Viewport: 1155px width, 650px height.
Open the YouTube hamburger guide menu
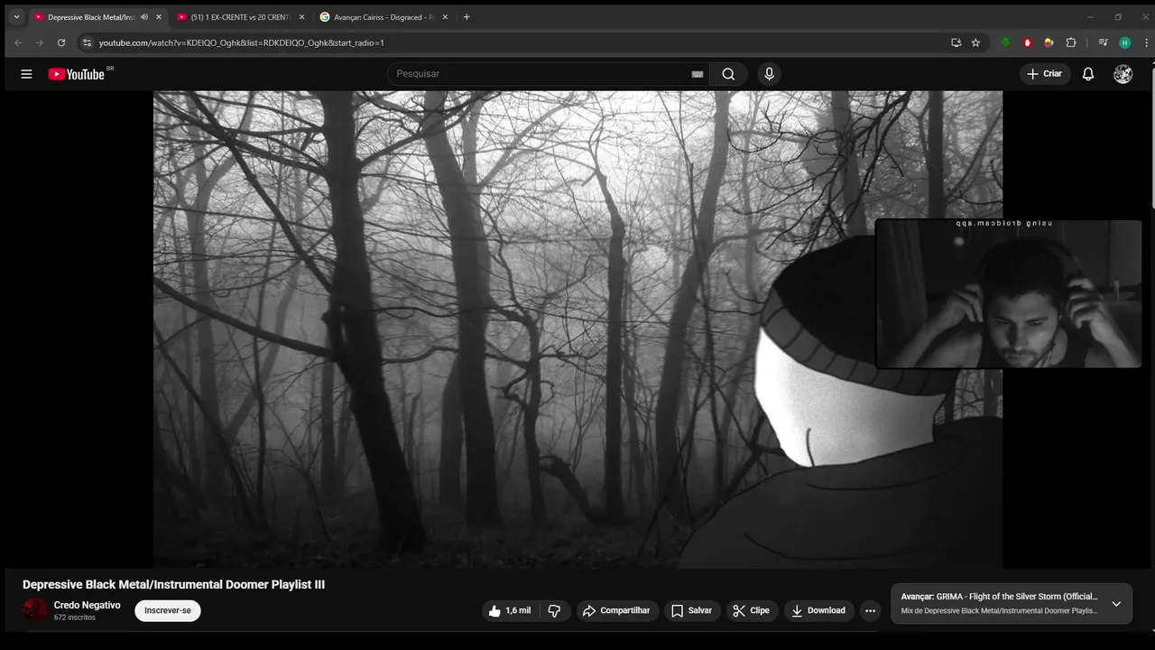(x=26, y=74)
